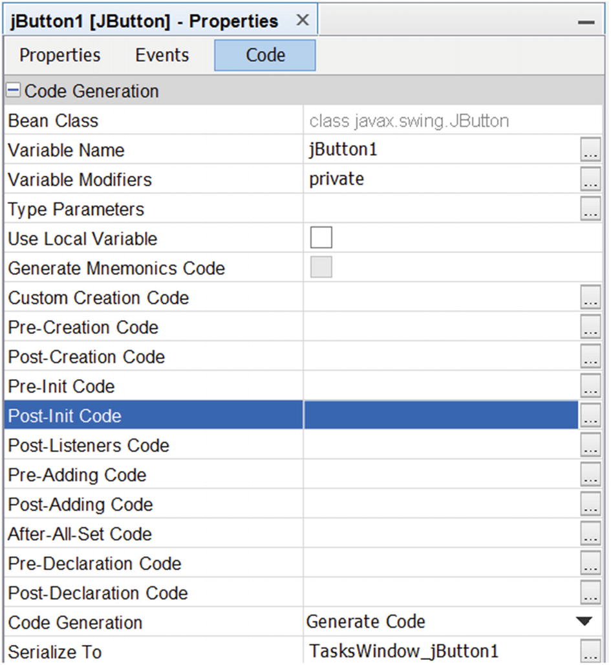Open the Variable Modifiers ellipsis button
The height and width of the screenshot is (665, 611).
(x=590, y=179)
